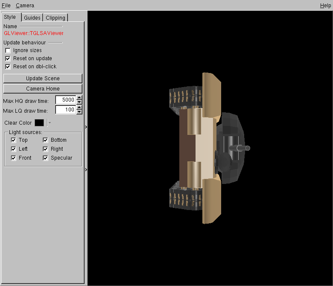This screenshot has width=333, height=286.
Task: Increase Max LQ draw time with up arrow
Action: (79, 108)
